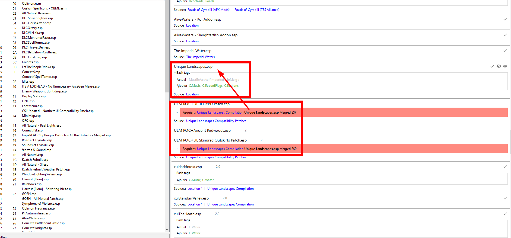This screenshot has height=238, width=511.
Task: Select DLCMehrunesRazor.esp in the plugin list
Action: 39,38
